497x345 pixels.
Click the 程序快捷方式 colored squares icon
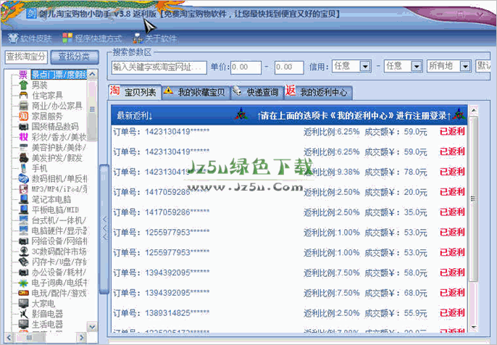tap(67, 38)
